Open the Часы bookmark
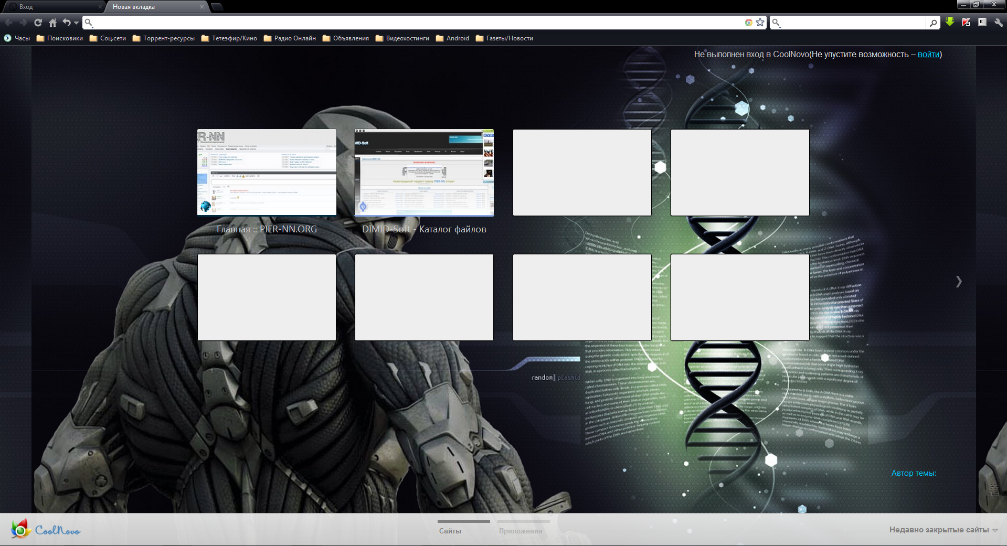1007x546 pixels. tap(17, 38)
